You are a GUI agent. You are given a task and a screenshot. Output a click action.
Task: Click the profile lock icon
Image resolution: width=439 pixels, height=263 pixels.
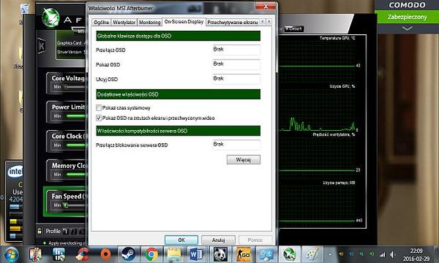[x=40, y=231]
